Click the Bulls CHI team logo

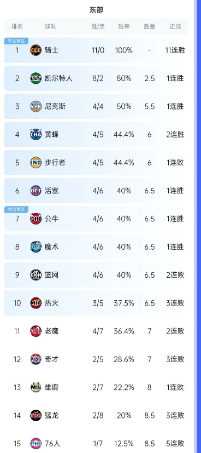(36, 219)
